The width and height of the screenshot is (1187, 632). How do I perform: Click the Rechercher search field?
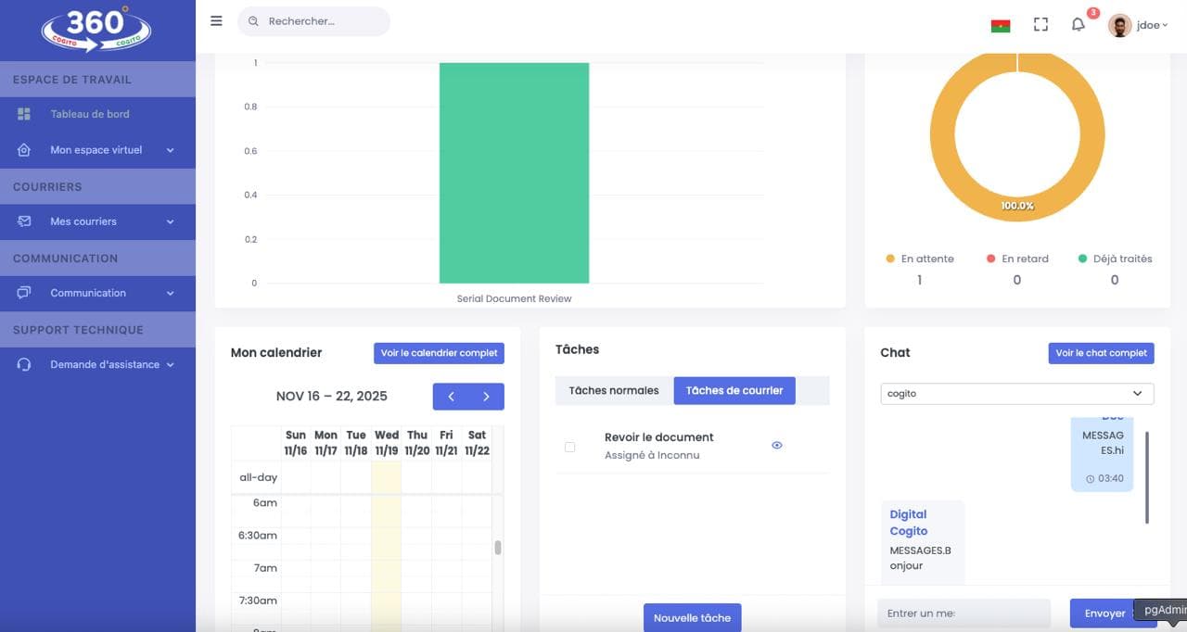[x=315, y=21]
